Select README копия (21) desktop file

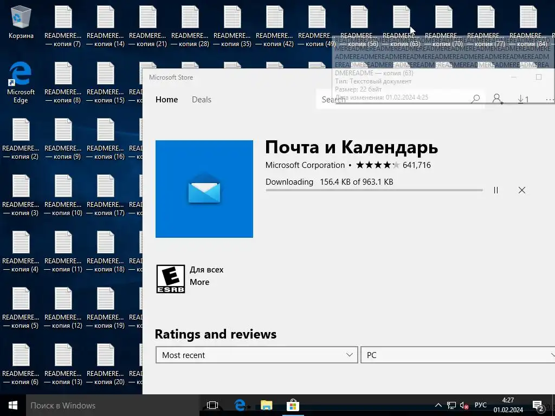(147, 26)
